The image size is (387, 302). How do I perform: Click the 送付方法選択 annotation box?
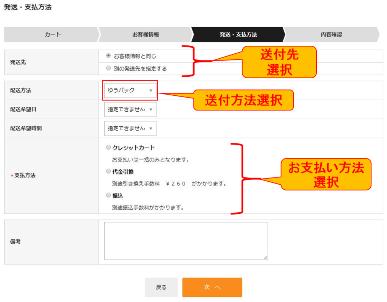point(243,100)
